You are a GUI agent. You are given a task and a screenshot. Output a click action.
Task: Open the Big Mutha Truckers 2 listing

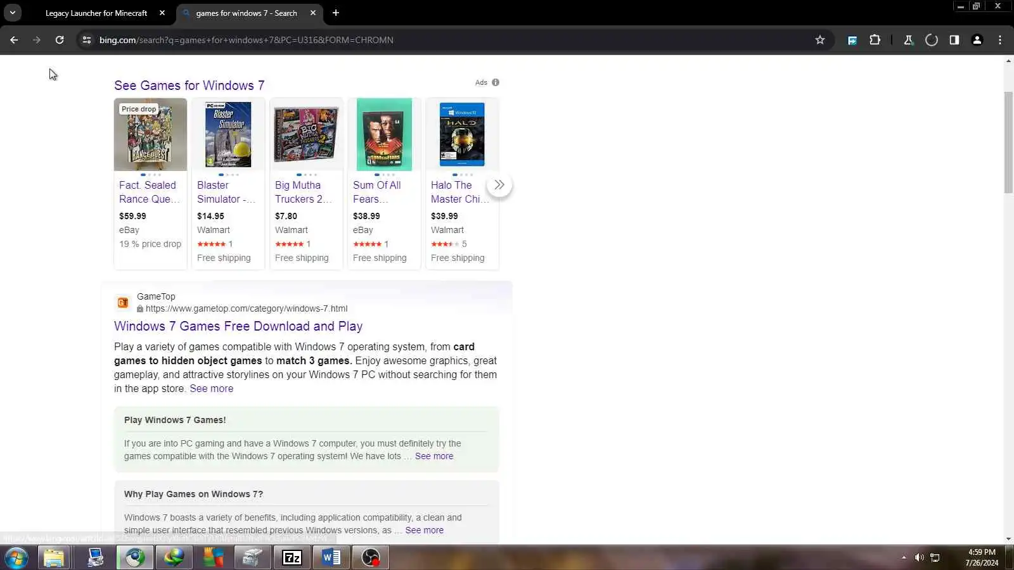click(x=304, y=192)
